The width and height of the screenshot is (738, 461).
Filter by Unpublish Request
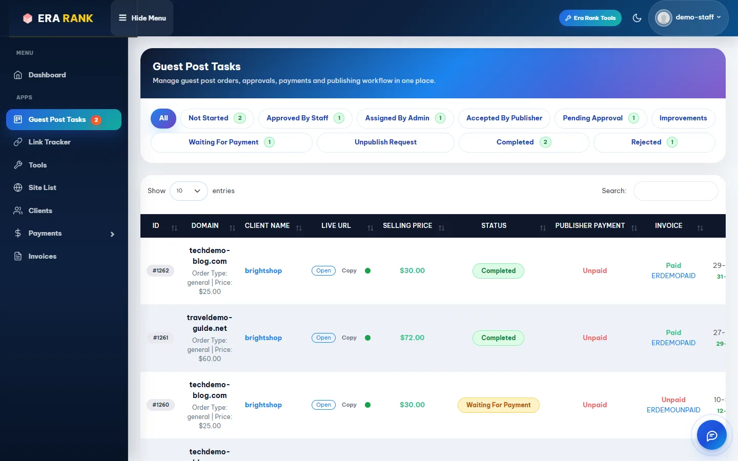[385, 142]
